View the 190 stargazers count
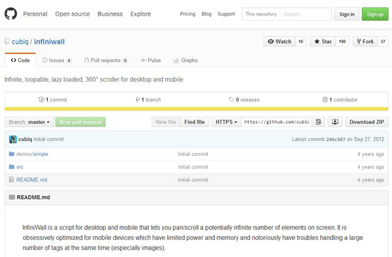 point(342,41)
